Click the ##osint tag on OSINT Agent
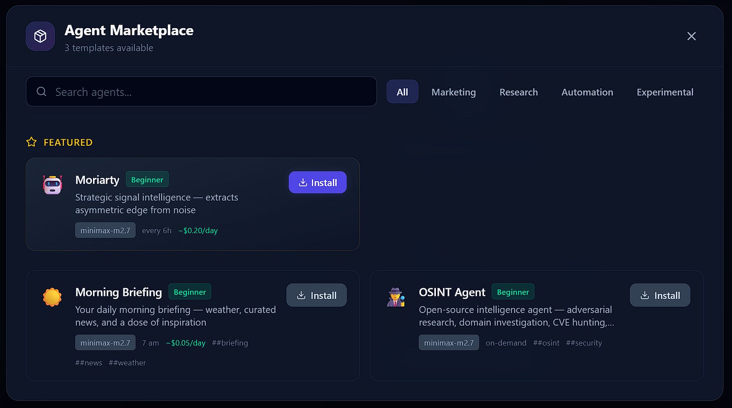 tap(546, 343)
